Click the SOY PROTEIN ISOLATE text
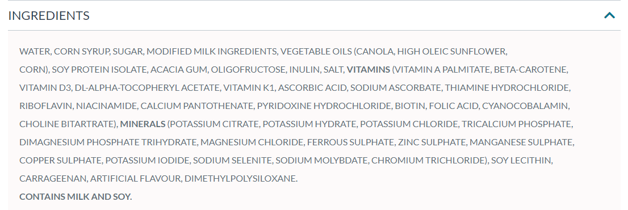The image size is (628, 210). 99,70
